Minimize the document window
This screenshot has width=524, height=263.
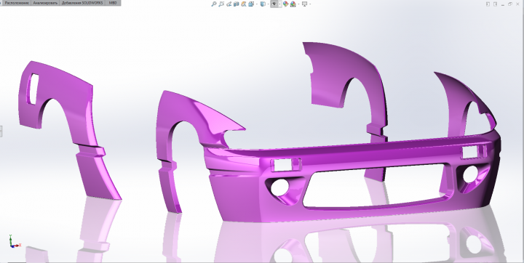click(x=503, y=4)
